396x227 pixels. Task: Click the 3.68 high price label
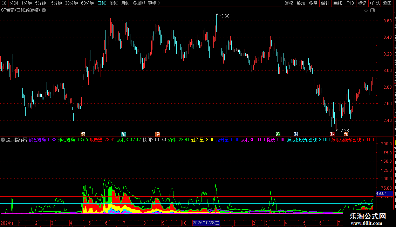point(225,16)
